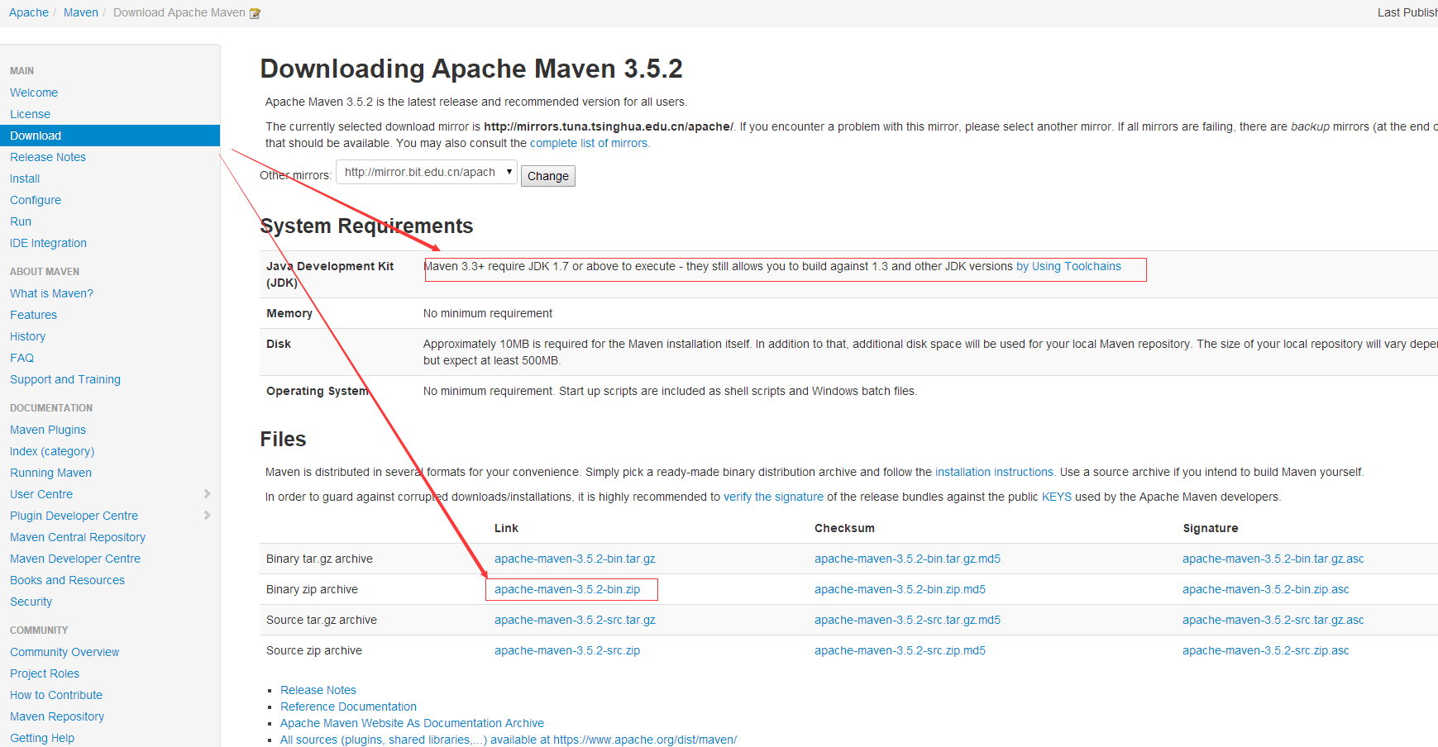Open Release Notes in the sidebar

(48, 157)
